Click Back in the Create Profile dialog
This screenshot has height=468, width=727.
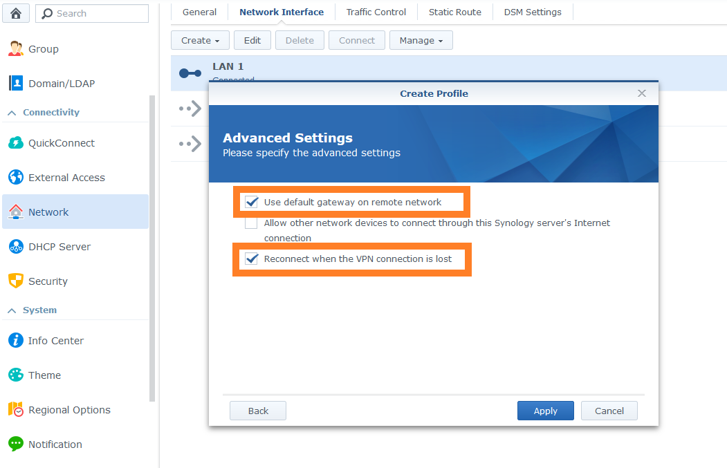[258, 411]
